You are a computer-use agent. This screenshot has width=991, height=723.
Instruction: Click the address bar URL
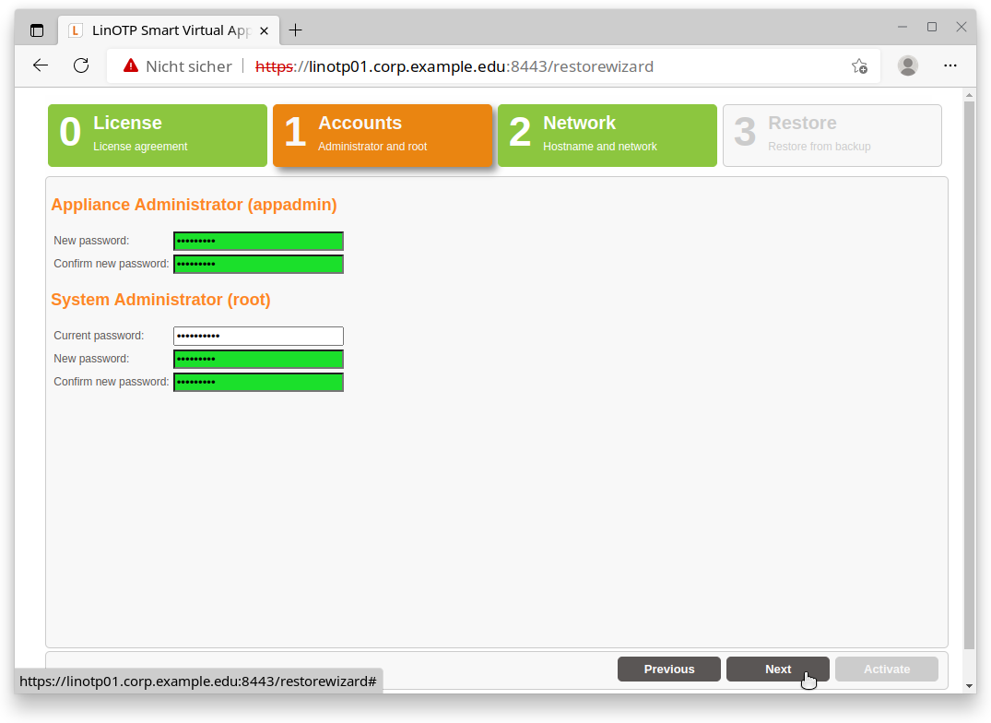coord(479,66)
